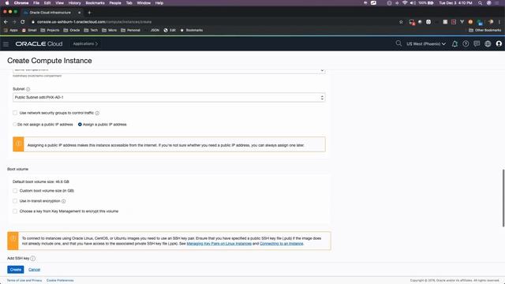505x284 pixels.
Task: Click the browser forward arrow
Action: [x=14, y=22]
